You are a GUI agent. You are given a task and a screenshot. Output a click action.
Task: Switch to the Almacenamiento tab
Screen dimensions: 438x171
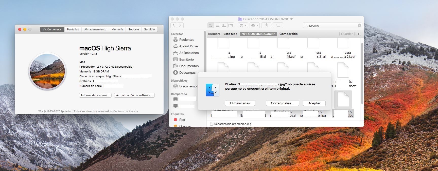pyautogui.click(x=95, y=29)
